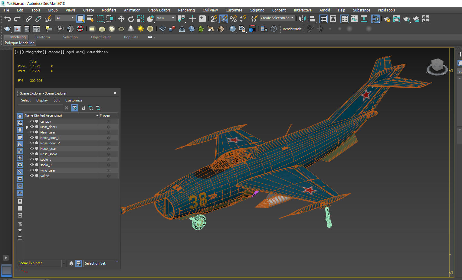Select the Nose_soplo row in Scene Explorer
The width and height of the screenshot is (462, 280).
70,154
